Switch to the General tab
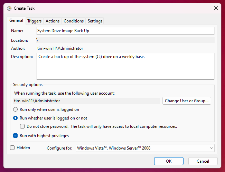Viewport: 225px width, 172px height. tap(16, 21)
